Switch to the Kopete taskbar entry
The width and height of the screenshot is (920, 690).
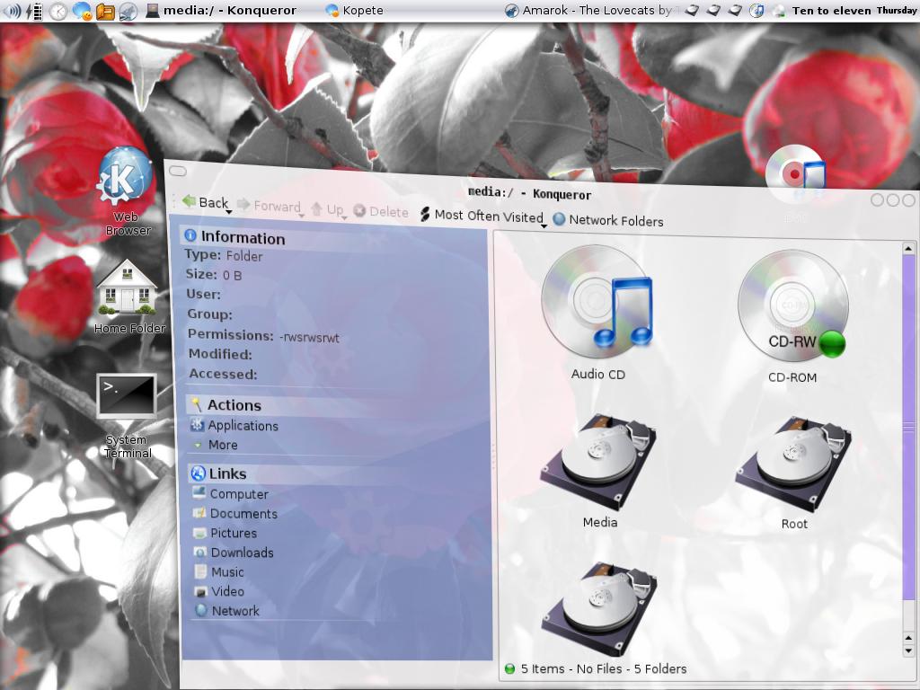354,10
